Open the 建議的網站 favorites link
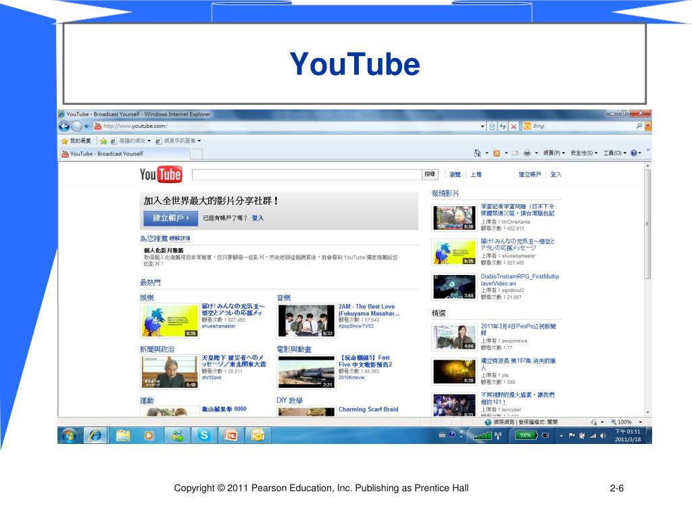The width and height of the screenshot is (692, 519). (130, 141)
